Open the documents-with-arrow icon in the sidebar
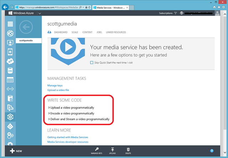Viewport: 228px width, 158px height. 10,107
